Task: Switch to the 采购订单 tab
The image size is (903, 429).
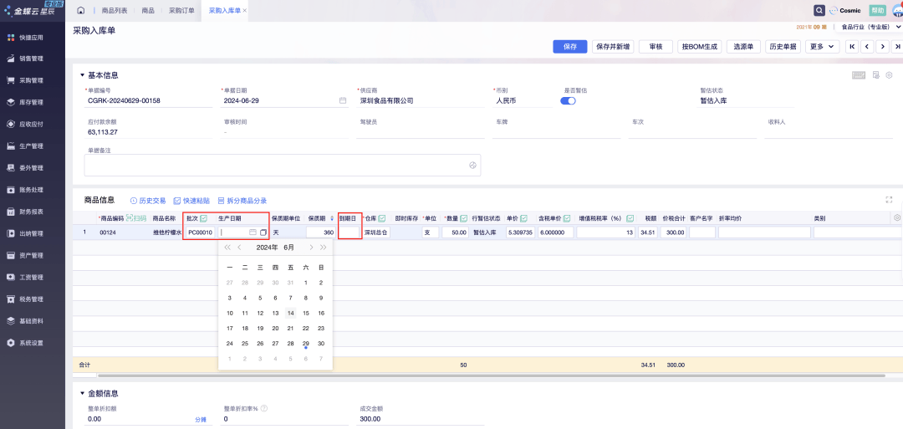Action: click(x=181, y=11)
